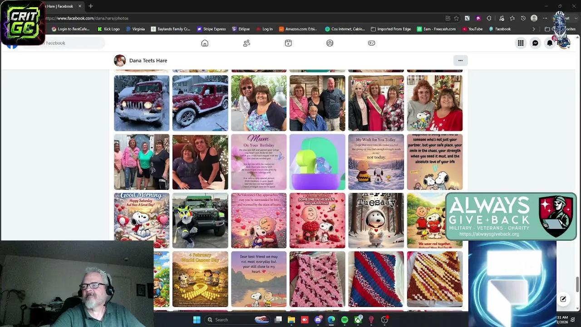Viewport: 581px width, 327px height.
Task: Open the Xbox app from the taskbar
Action: click(x=358, y=320)
